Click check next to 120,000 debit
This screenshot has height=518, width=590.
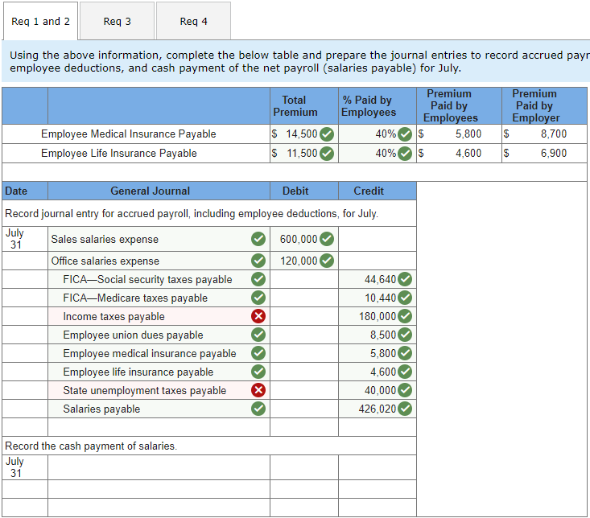coord(327,260)
